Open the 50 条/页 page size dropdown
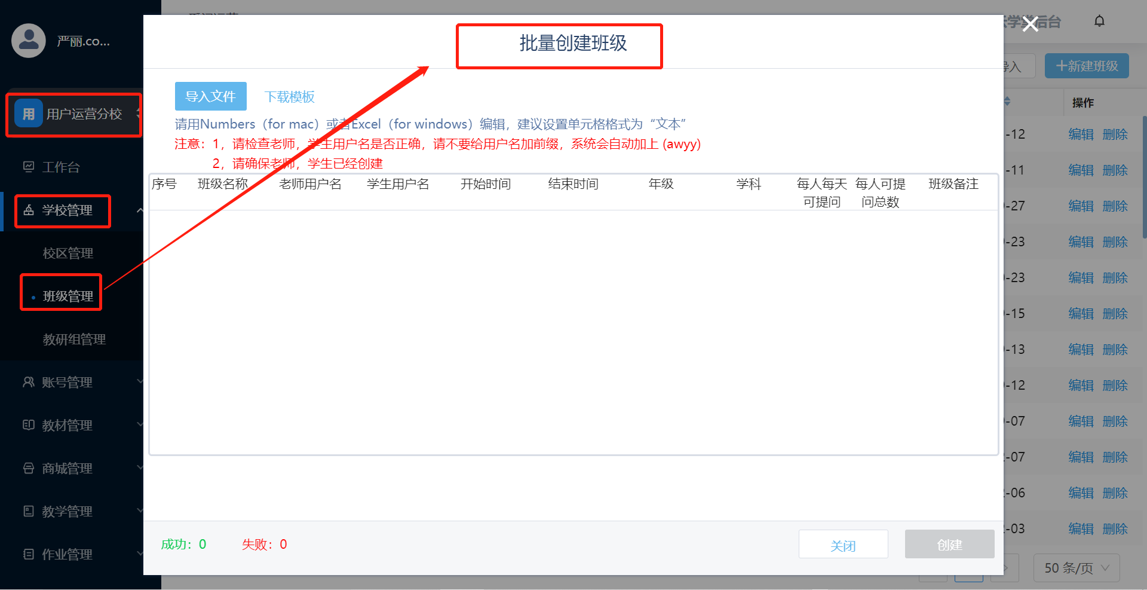 click(1077, 567)
